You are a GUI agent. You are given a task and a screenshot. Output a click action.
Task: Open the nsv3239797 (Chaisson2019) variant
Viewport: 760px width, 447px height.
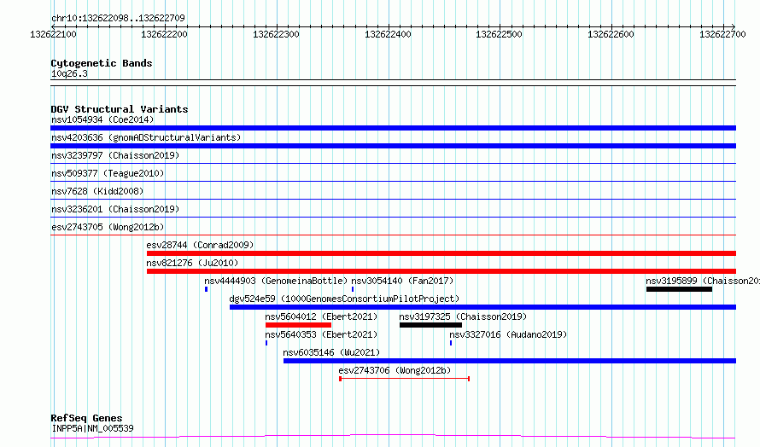[x=115, y=155]
